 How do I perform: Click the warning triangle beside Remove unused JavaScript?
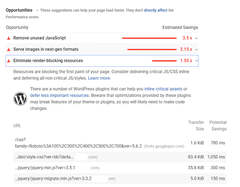[9, 38]
